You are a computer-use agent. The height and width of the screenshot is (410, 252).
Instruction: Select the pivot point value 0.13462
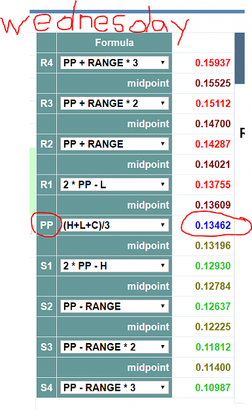click(x=213, y=225)
